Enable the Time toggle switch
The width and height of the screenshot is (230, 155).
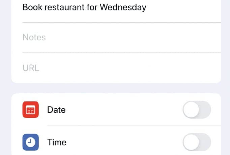coord(197,142)
